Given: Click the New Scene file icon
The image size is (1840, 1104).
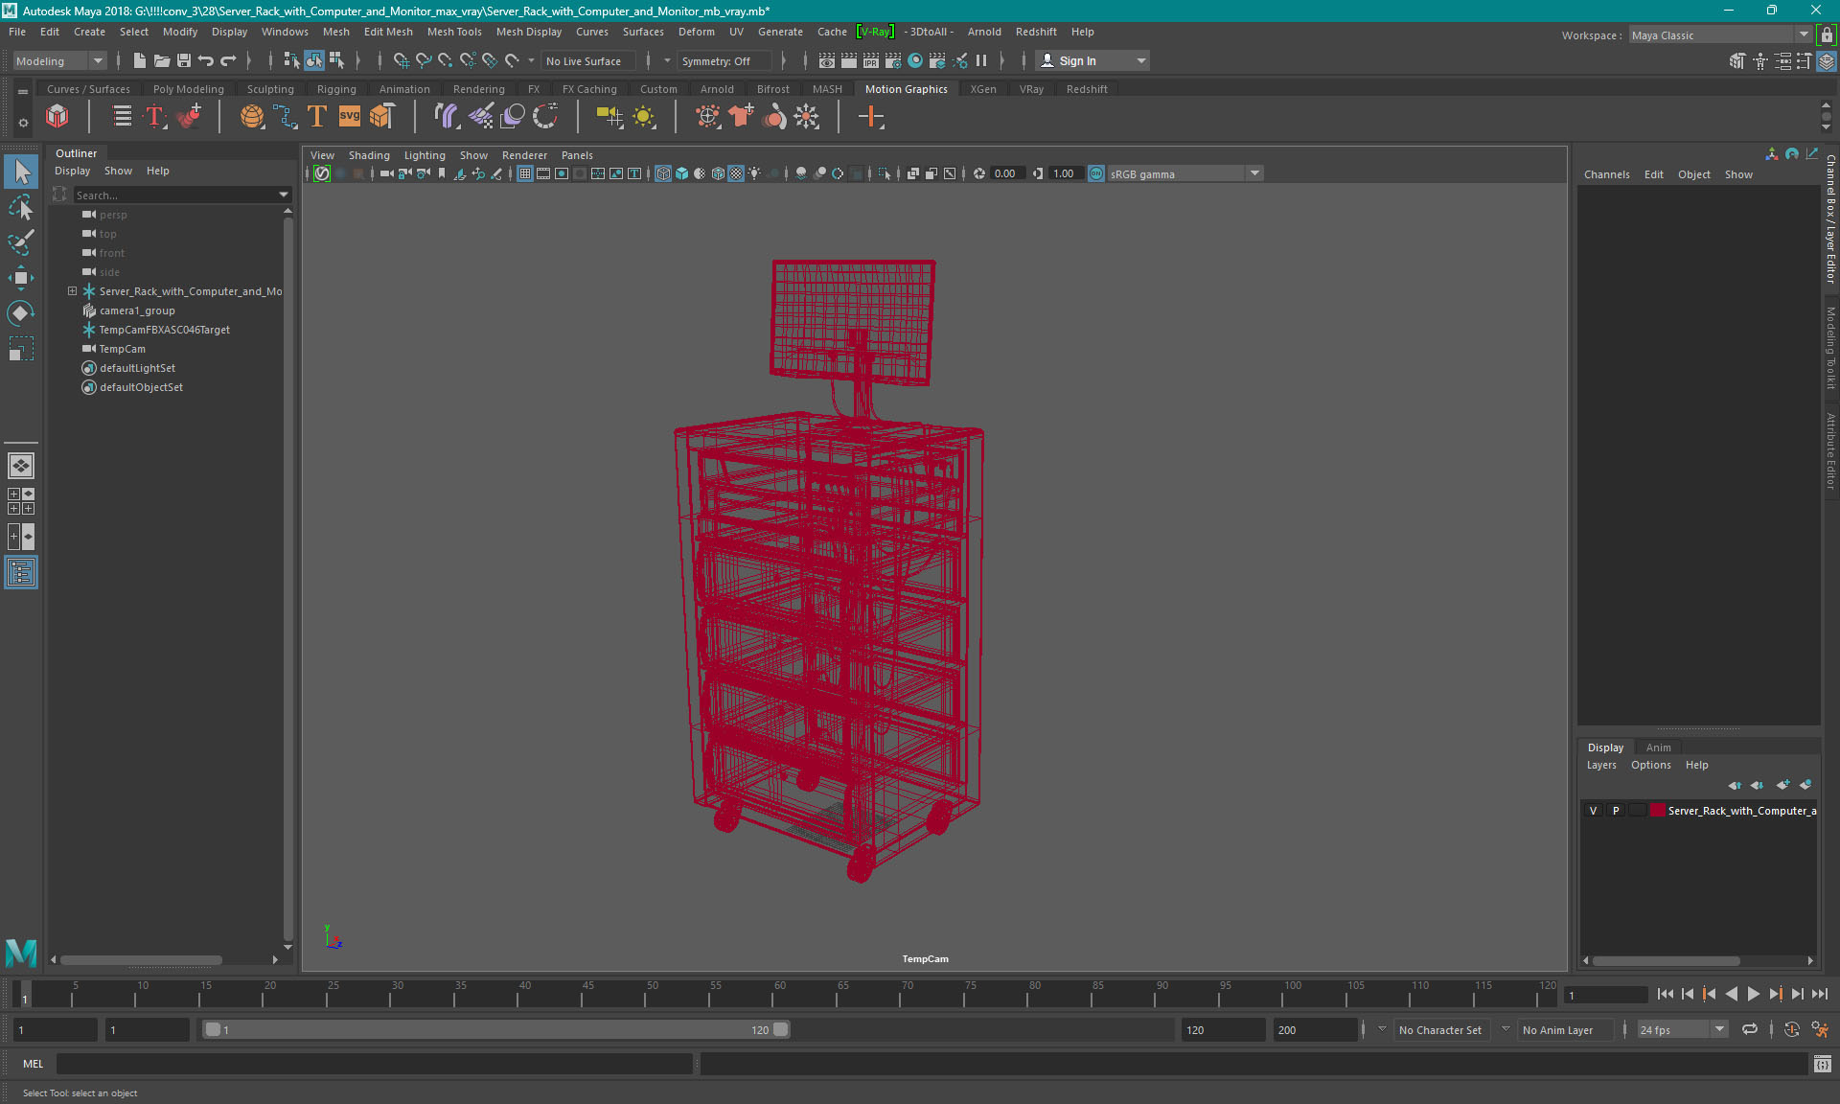Looking at the screenshot, I should [x=139, y=60].
